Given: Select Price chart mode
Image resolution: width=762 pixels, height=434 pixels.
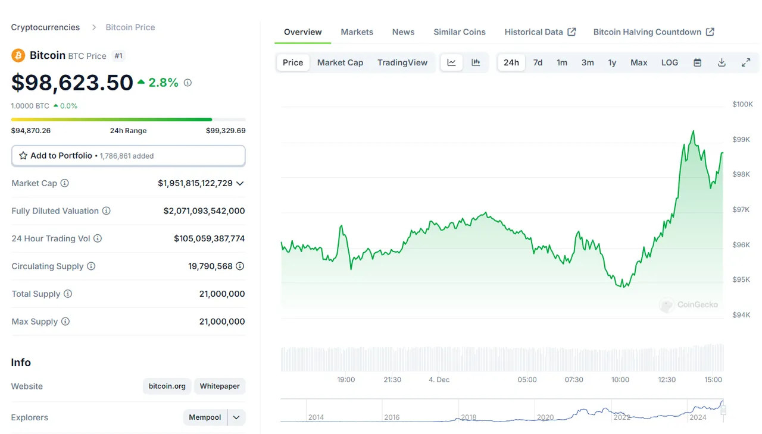Looking at the screenshot, I should [293, 62].
